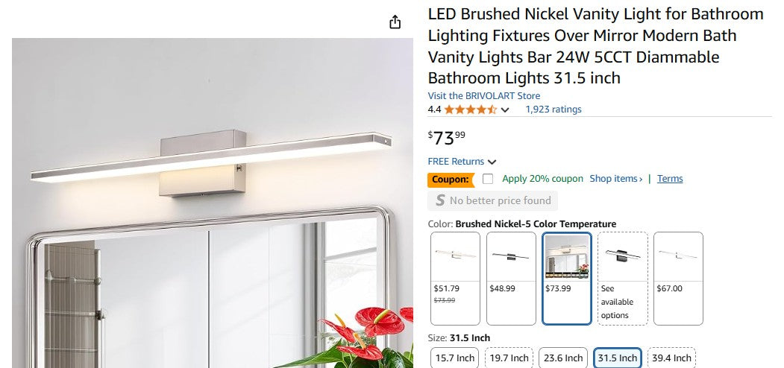Select the 19.7 Inch size
The image size is (784, 368).
pyautogui.click(x=510, y=358)
